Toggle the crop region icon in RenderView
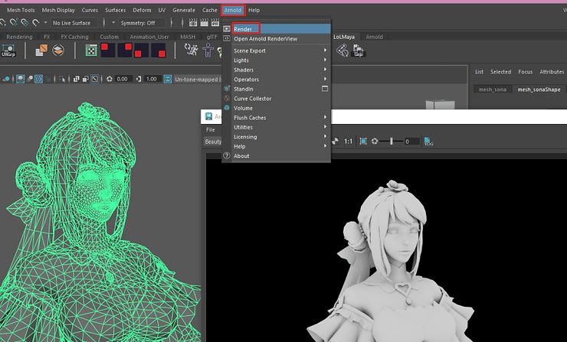This screenshot has height=342, width=567. (x=363, y=142)
